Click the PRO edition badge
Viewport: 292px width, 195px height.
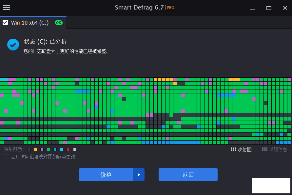coord(171,8)
